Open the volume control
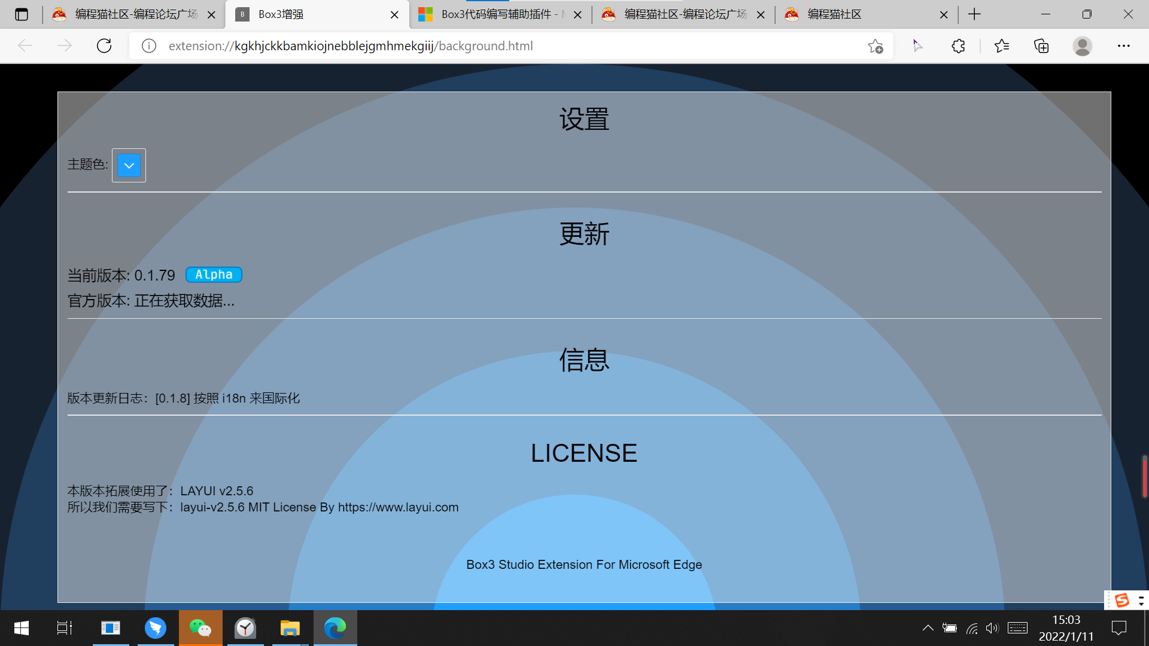This screenshot has height=646, width=1149. 992,628
